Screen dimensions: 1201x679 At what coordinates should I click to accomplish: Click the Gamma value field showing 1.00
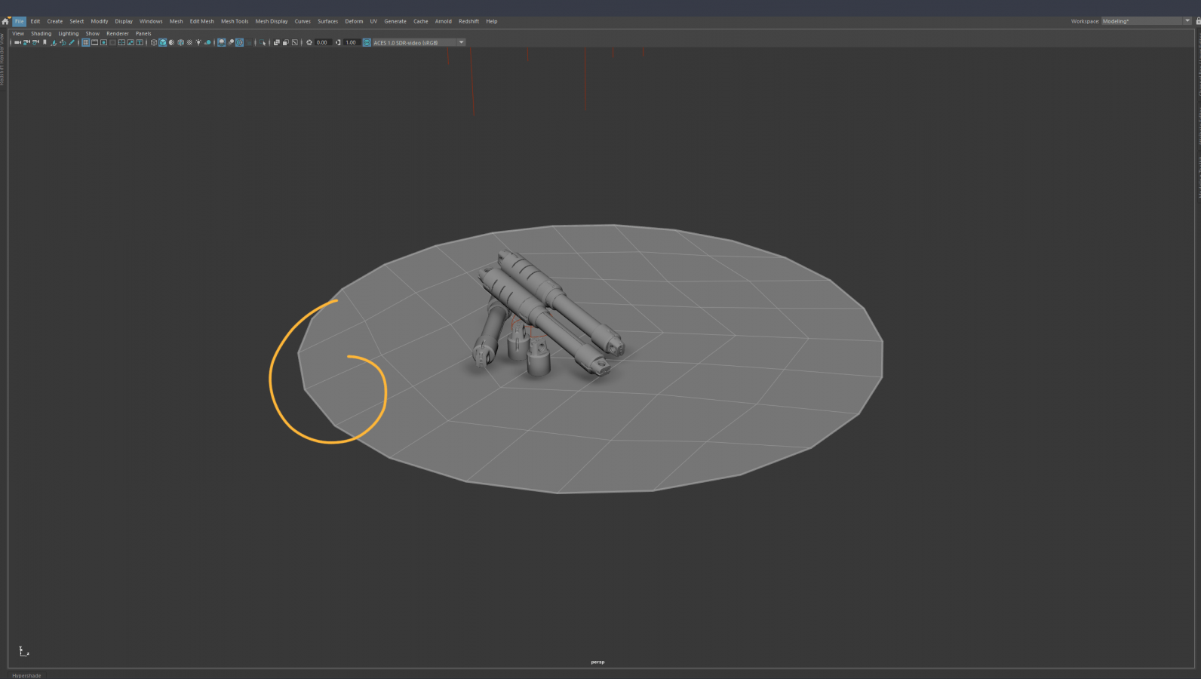pos(351,42)
